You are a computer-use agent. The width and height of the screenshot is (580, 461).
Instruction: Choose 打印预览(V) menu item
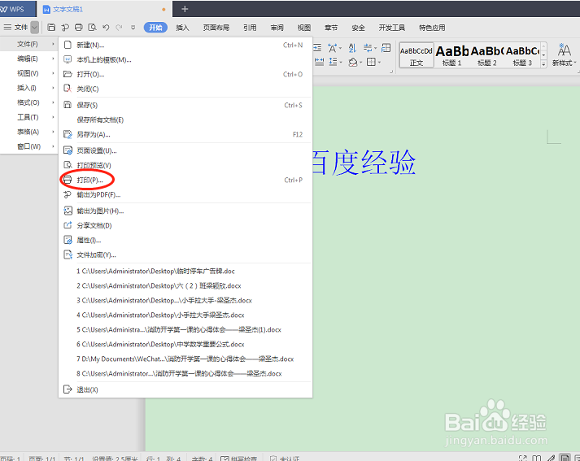pyautogui.click(x=185, y=165)
